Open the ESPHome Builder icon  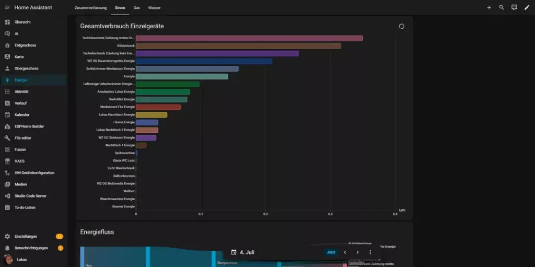click(7, 126)
